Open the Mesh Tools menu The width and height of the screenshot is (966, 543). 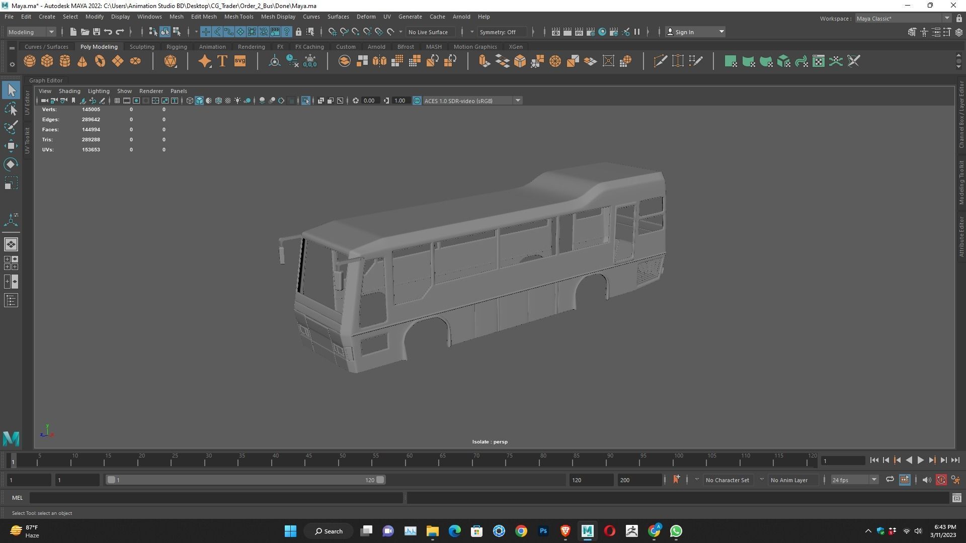[x=238, y=17]
